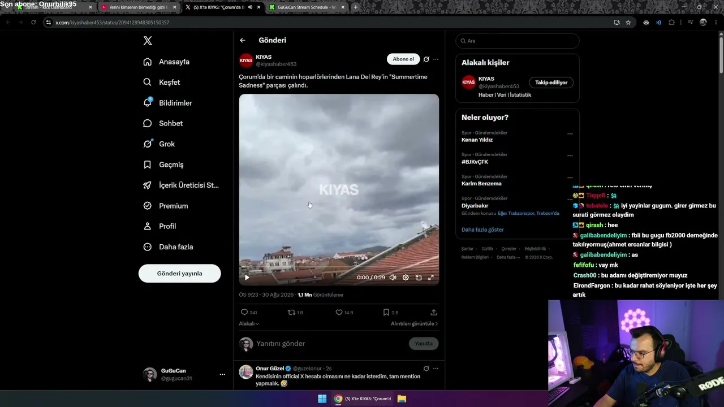
Task: Switch to Verini kimsenin bilmediği tab
Action: [x=139, y=7]
